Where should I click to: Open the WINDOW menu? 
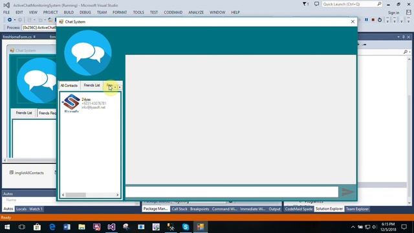point(217,12)
